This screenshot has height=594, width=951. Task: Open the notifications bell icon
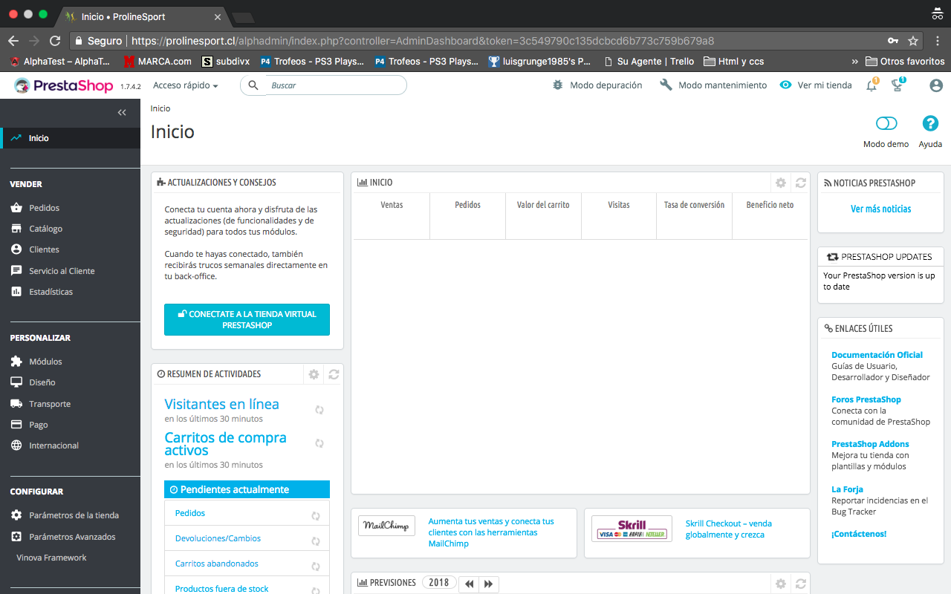pos(872,85)
